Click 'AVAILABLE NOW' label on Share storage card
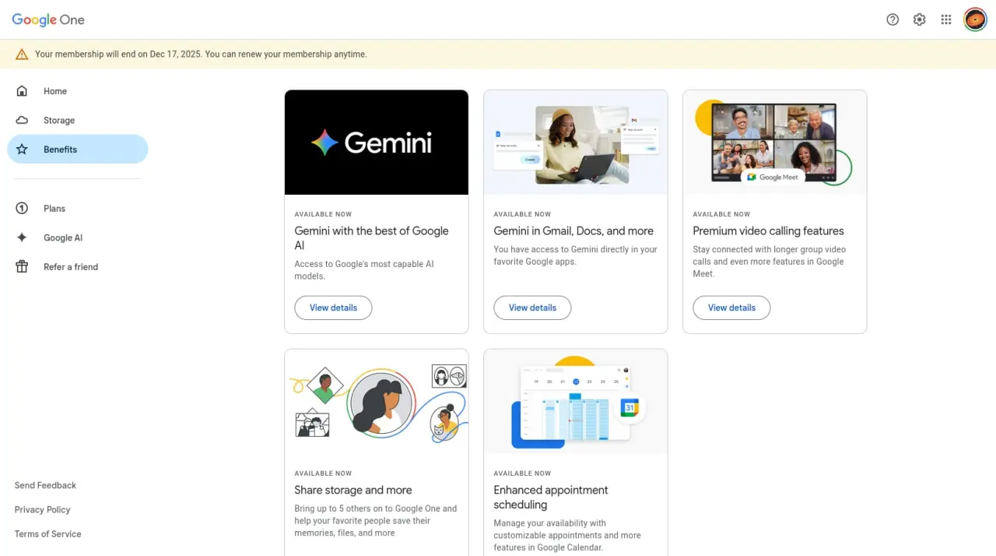The width and height of the screenshot is (996, 556). (323, 473)
